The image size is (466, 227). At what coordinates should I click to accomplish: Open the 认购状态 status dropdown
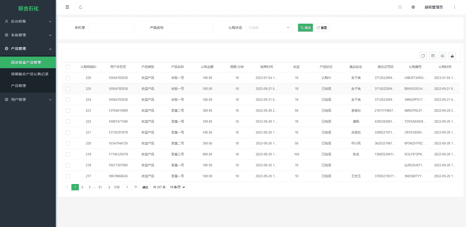pyautogui.click(x=269, y=28)
